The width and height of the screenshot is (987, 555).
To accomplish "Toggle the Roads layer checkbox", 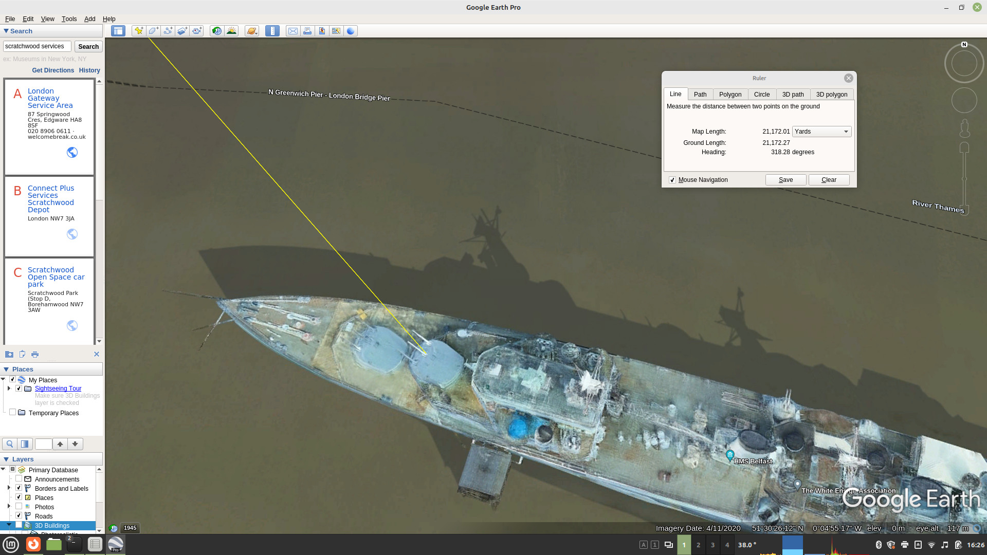I will coord(19,515).
